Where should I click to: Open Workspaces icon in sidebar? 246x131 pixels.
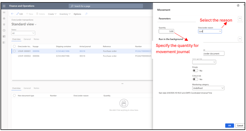click(x=4, y=36)
